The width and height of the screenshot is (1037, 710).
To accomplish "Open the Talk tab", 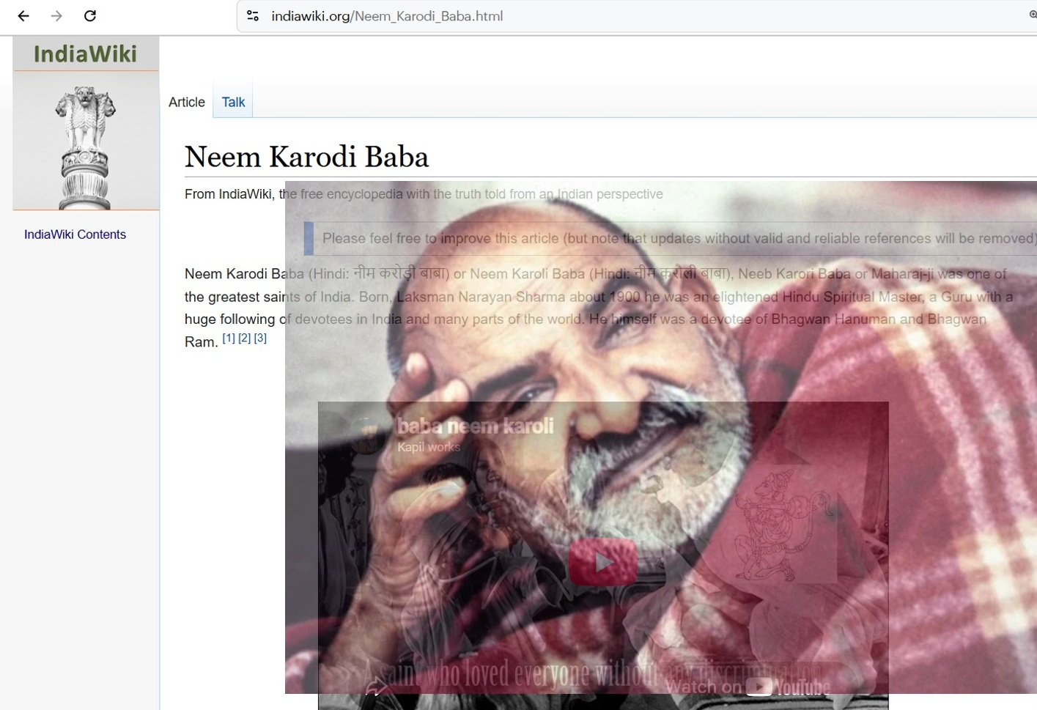I will click(x=233, y=103).
